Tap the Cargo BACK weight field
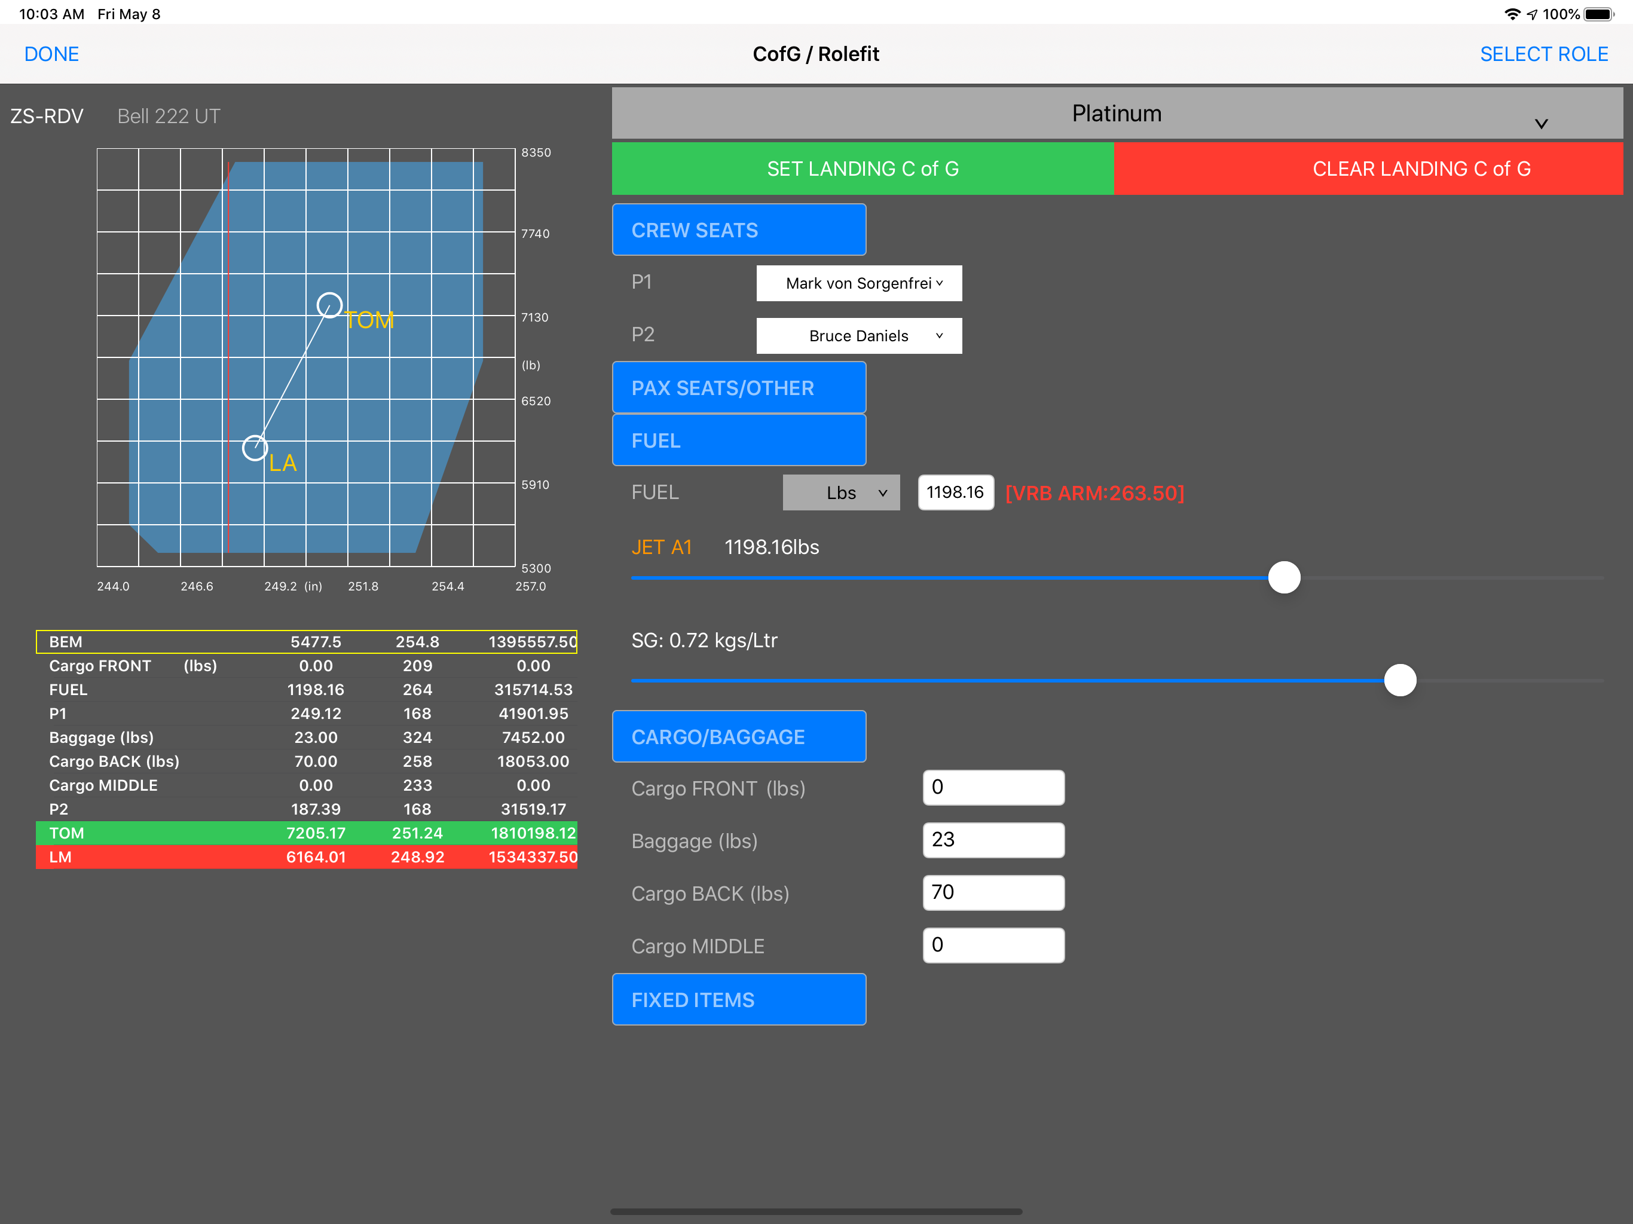The width and height of the screenshot is (1633, 1224). [993, 892]
